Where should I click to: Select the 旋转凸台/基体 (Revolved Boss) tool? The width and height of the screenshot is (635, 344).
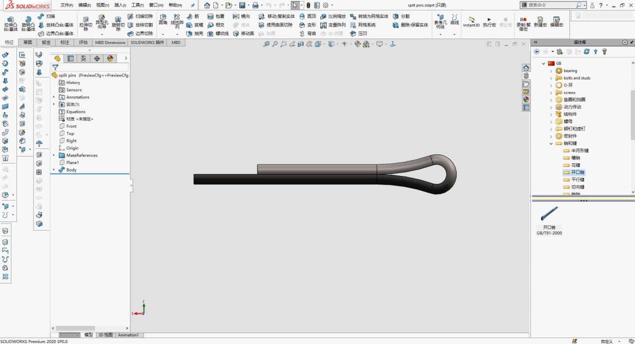pyautogui.click(x=29, y=22)
